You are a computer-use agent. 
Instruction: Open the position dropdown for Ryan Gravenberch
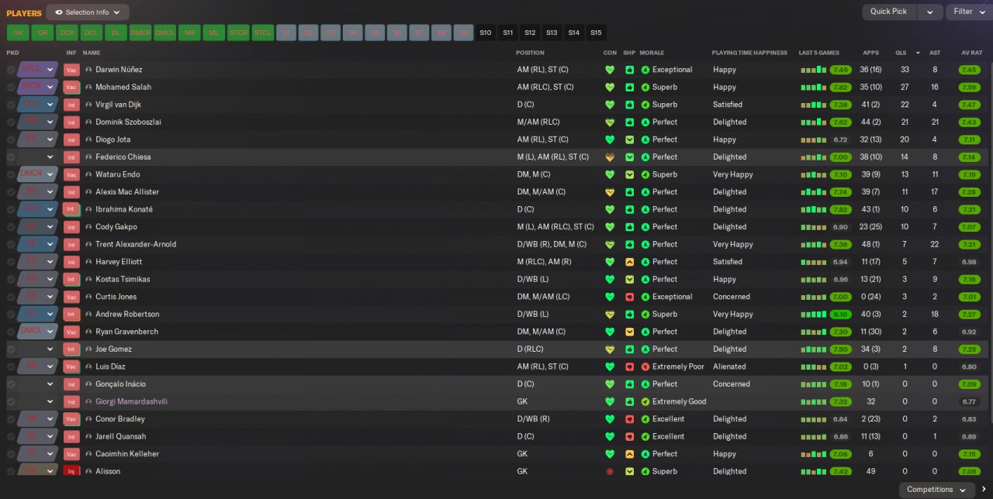point(50,332)
